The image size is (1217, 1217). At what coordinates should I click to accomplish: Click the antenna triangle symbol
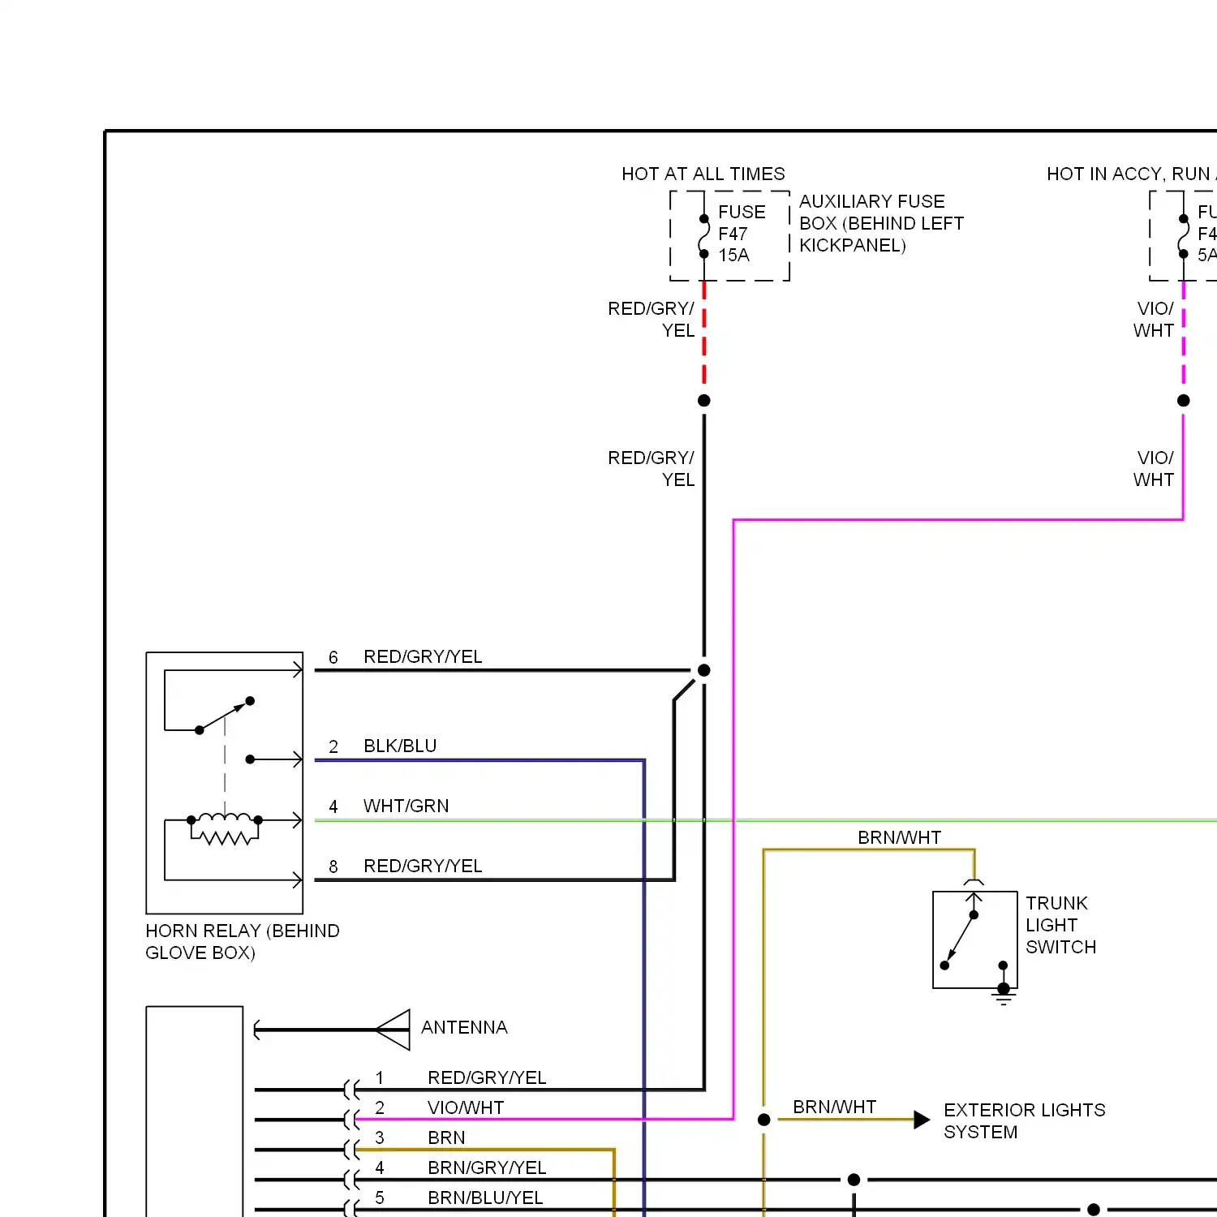[393, 1030]
